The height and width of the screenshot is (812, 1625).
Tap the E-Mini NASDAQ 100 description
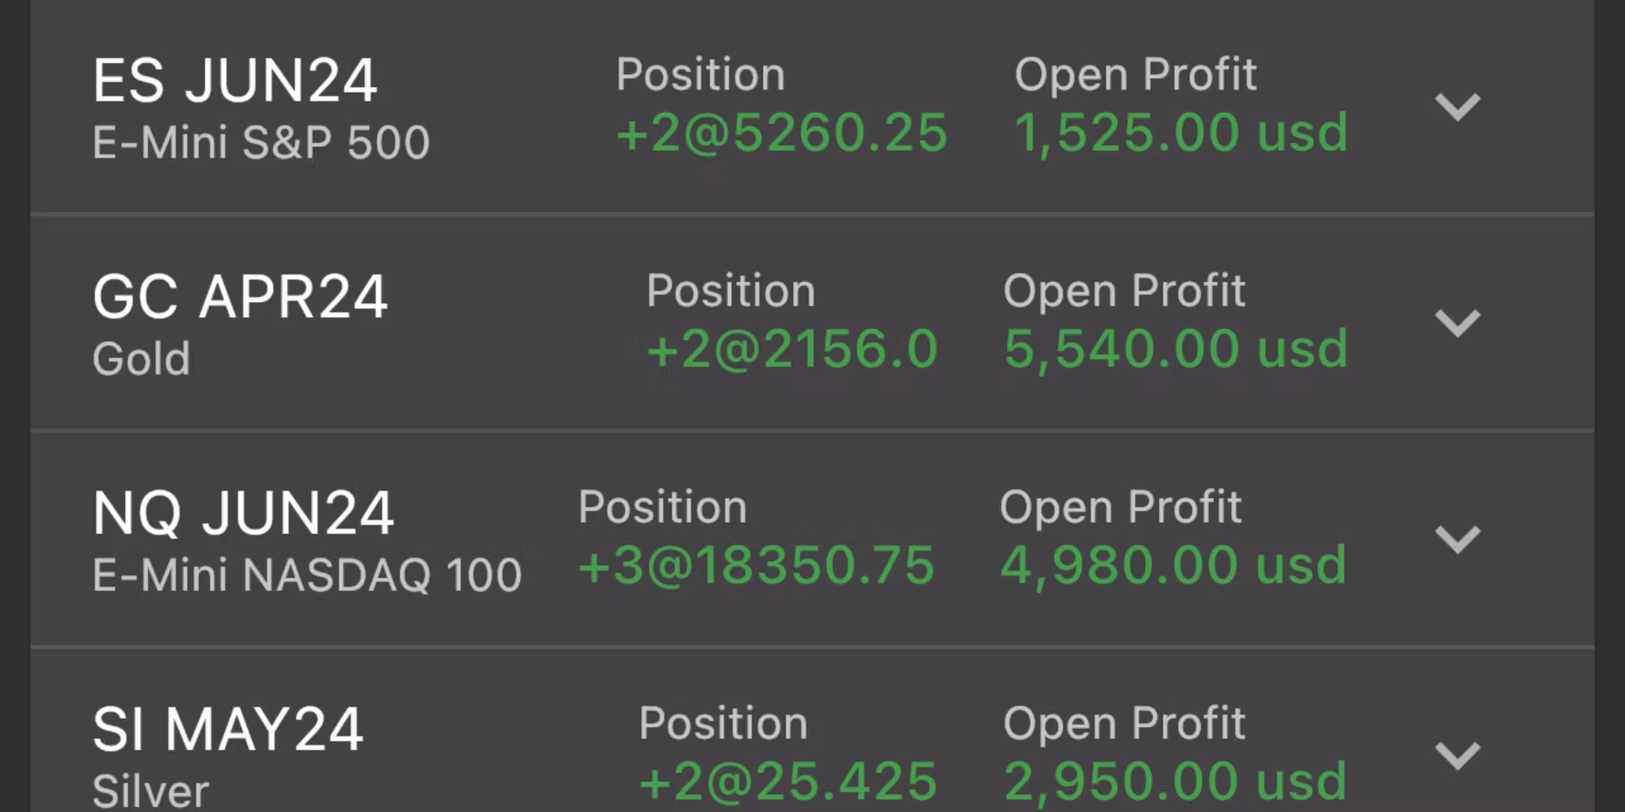(x=306, y=575)
